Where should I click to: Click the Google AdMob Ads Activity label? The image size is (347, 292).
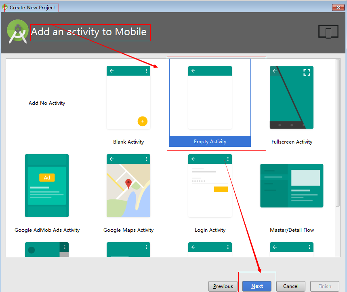[47, 230]
